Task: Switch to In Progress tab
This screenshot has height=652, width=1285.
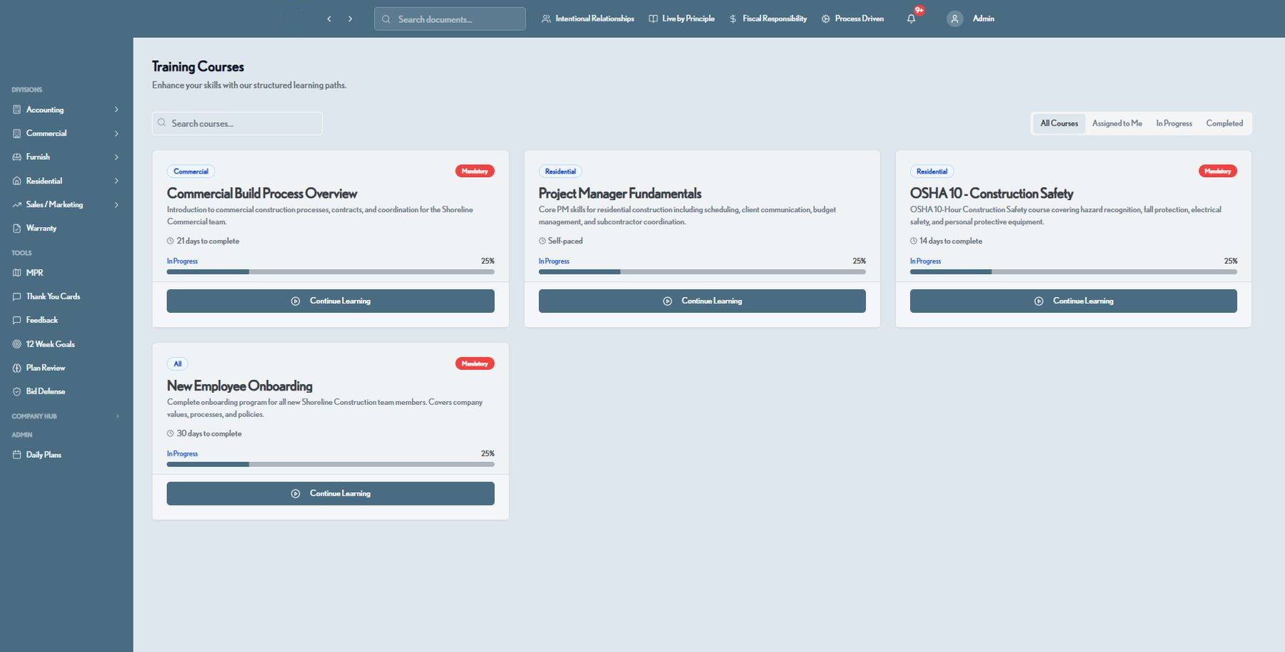Action: point(1174,124)
